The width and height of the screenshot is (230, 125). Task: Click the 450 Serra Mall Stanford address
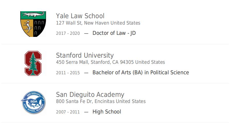(111, 62)
